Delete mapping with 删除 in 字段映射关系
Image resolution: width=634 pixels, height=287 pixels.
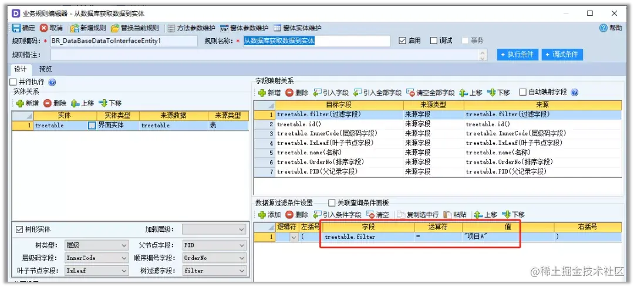tap(297, 93)
